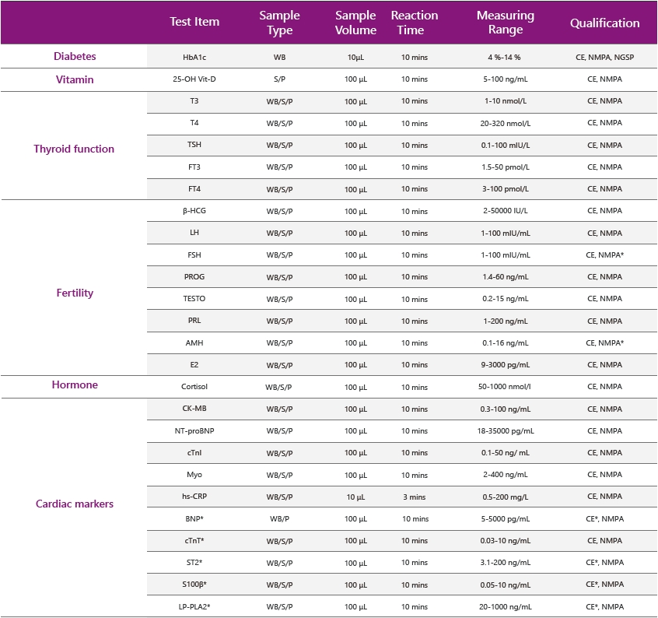Click the β-HCG test item cell
658x618 pixels.
194,211
